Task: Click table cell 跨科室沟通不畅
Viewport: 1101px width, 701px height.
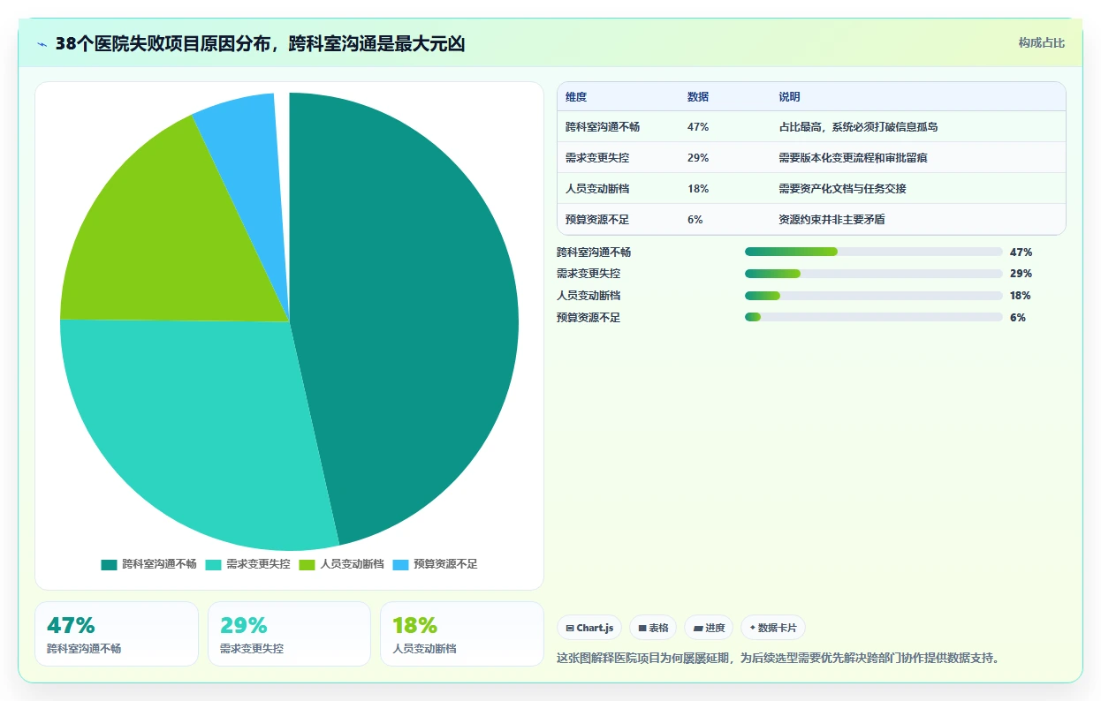Action: [x=603, y=127]
